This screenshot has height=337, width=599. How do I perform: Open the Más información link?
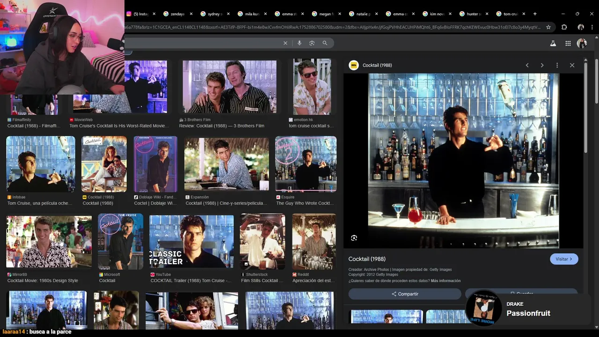click(x=446, y=281)
